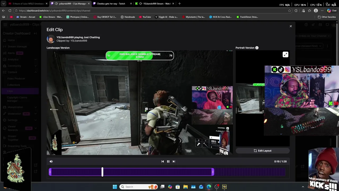The width and height of the screenshot is (339, 191).
Task: Skip to previous frame in clip player
Action: point(163,161)
